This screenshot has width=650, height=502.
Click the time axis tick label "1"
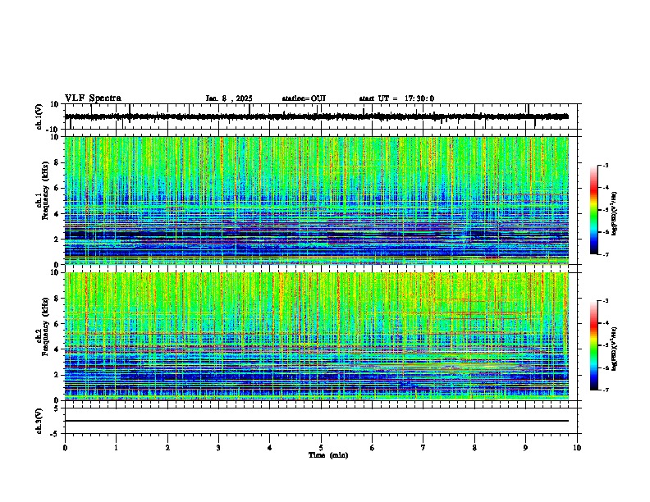(x=116, y=448)
